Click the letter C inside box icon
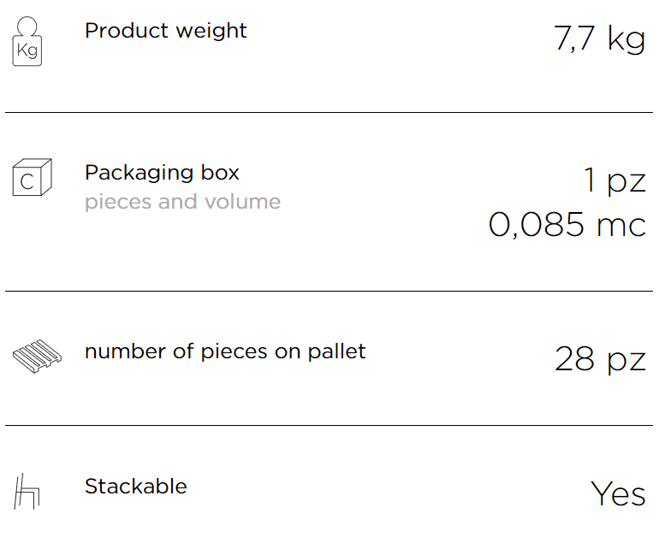The width and height of the screenshot is (659, 549). (27, 182)
